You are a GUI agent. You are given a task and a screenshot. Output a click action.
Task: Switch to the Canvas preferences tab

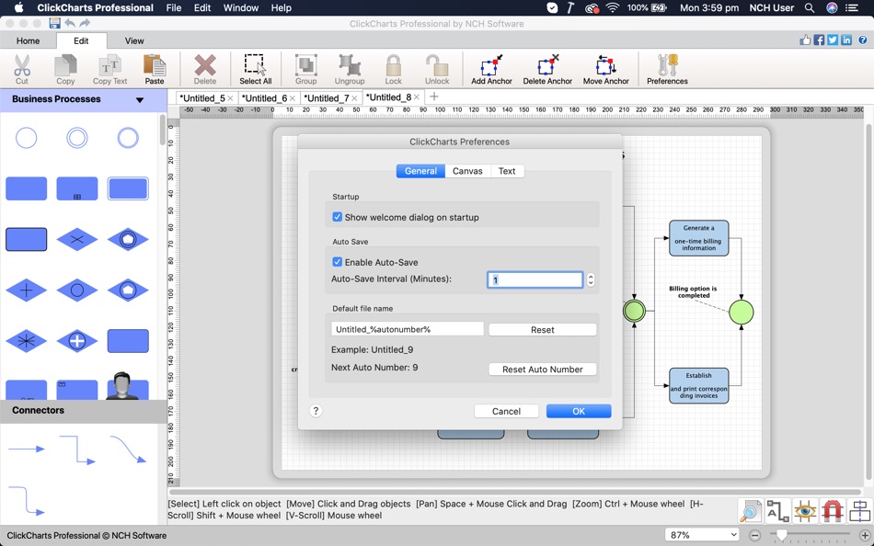click(467, 171)
